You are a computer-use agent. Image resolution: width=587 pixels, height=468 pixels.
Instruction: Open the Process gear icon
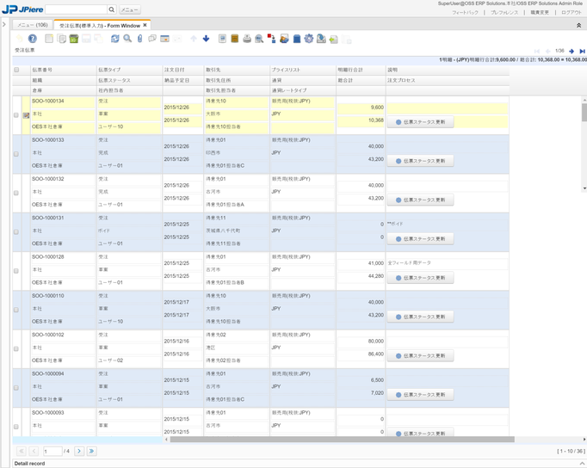click(x=308, y=39)
